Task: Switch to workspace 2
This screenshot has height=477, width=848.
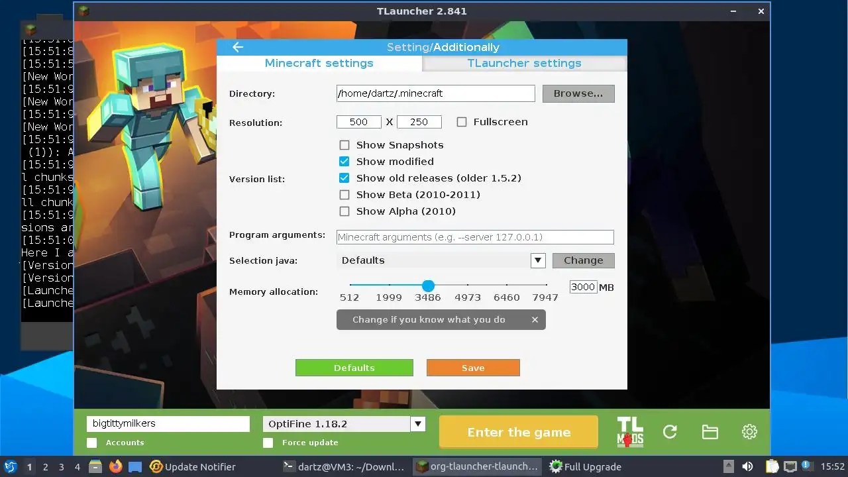Action: pyautogui.click(x=45, y=466)
